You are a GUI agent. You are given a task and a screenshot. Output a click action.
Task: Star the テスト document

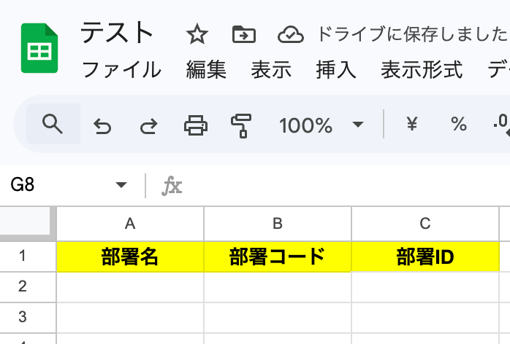click(197, 34)
